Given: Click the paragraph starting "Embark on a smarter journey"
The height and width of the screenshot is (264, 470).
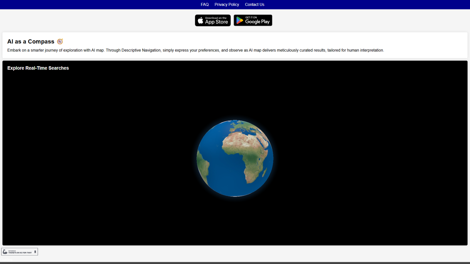Looking at the screenshot, I should (x=196, y=50).
